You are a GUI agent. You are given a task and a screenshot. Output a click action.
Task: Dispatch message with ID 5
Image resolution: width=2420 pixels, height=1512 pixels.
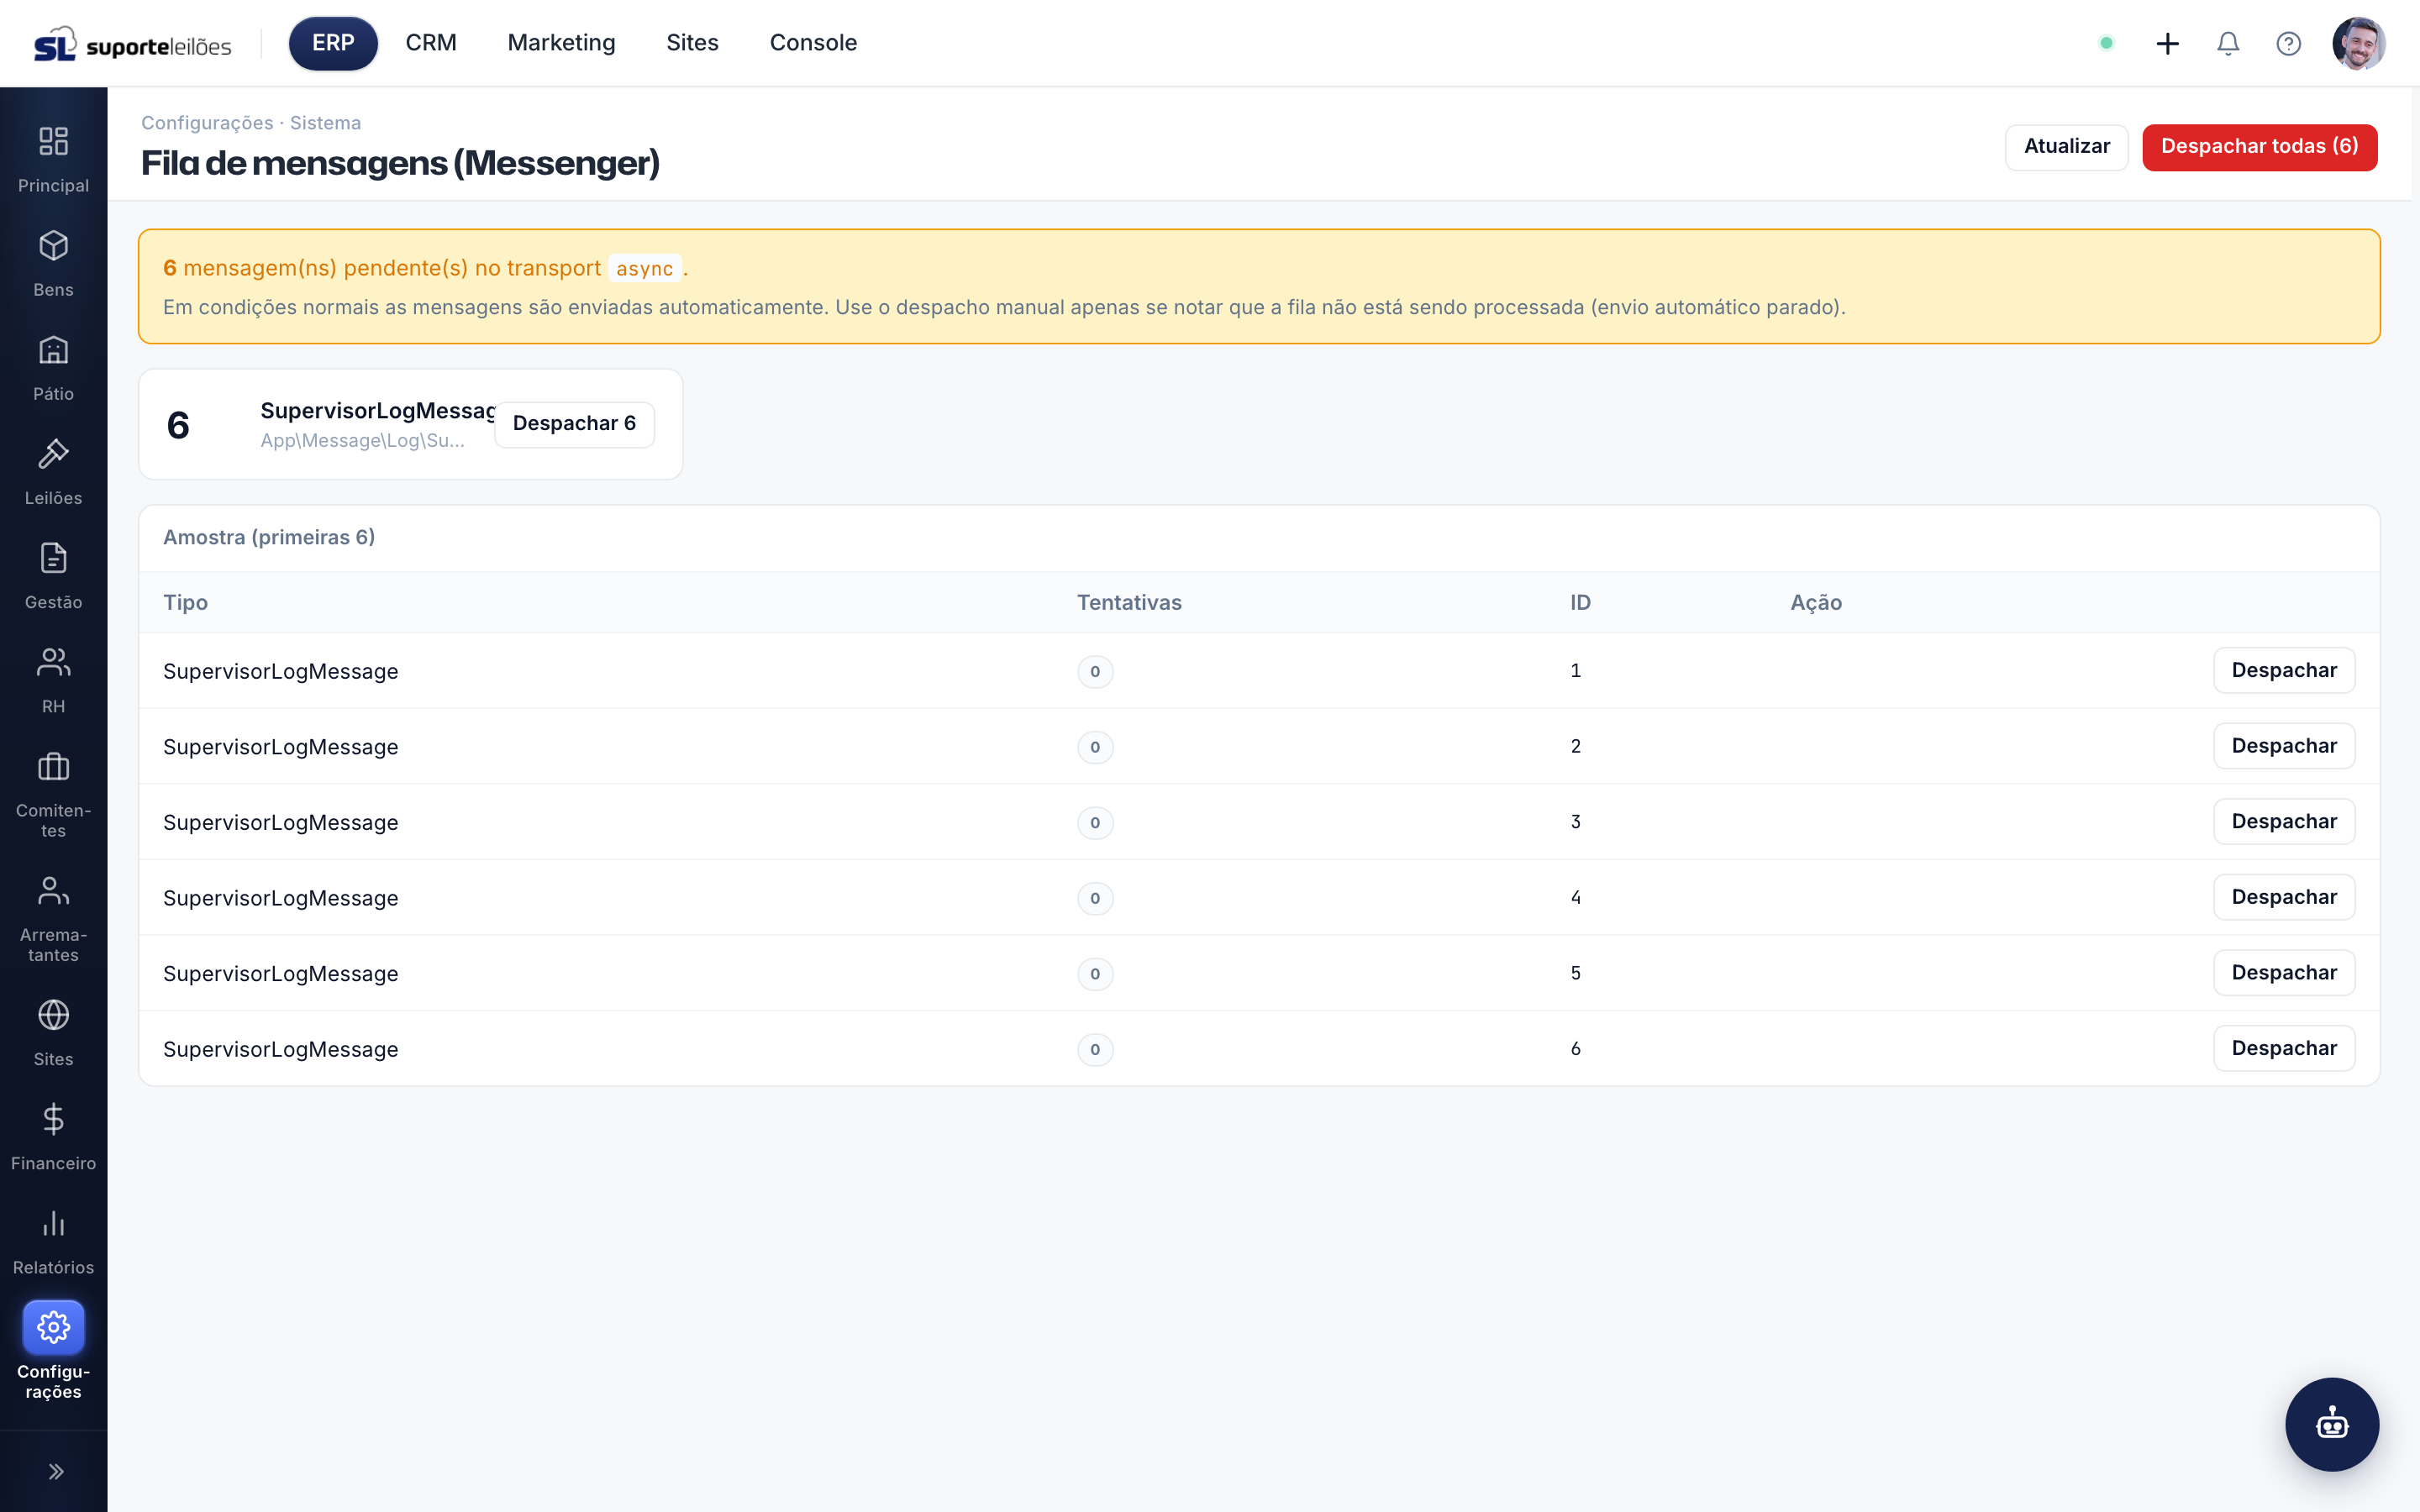pos(2284,973)
